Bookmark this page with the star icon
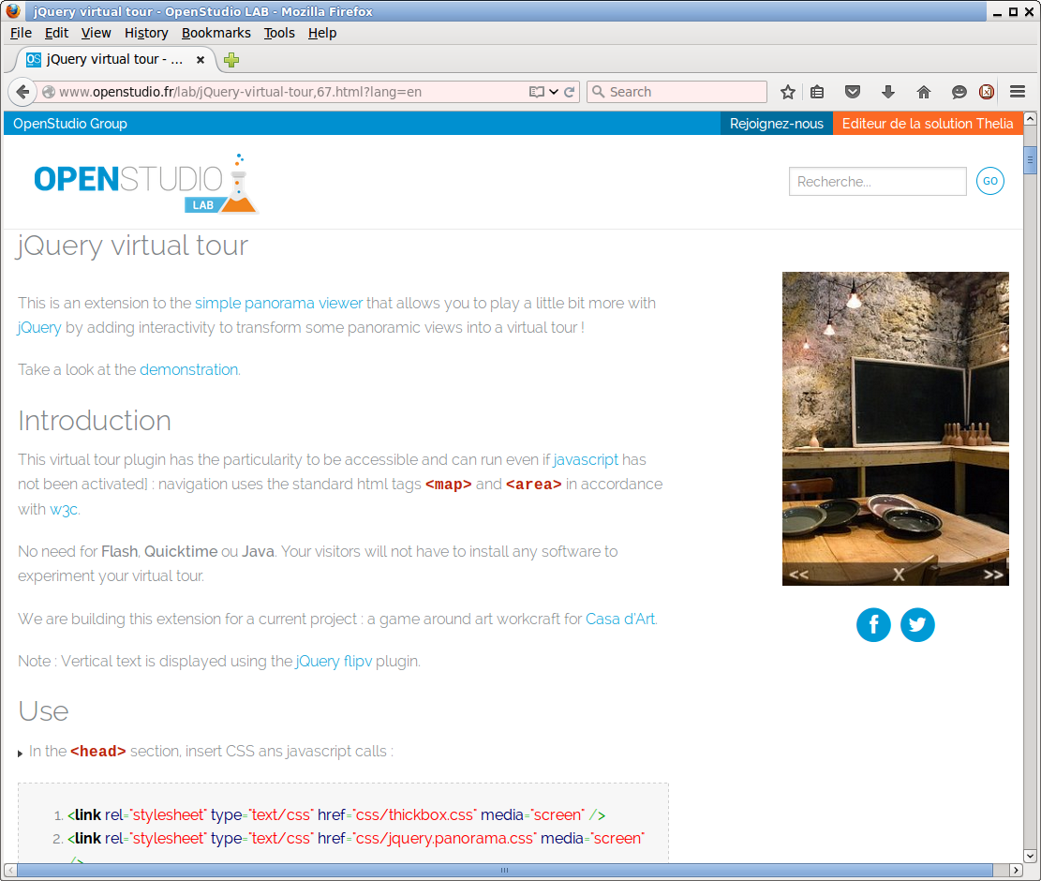The height and width of the screenshot is (881, 1041). coord(787,92)
